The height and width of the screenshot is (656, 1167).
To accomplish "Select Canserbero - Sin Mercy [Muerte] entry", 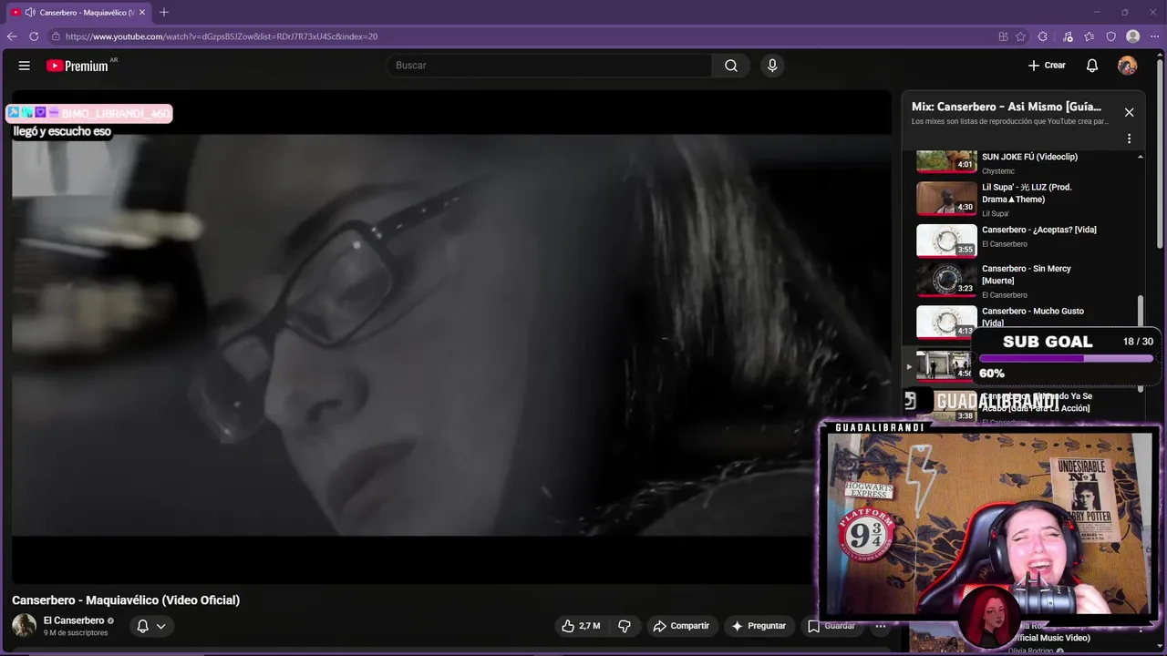I will 1025,281.
